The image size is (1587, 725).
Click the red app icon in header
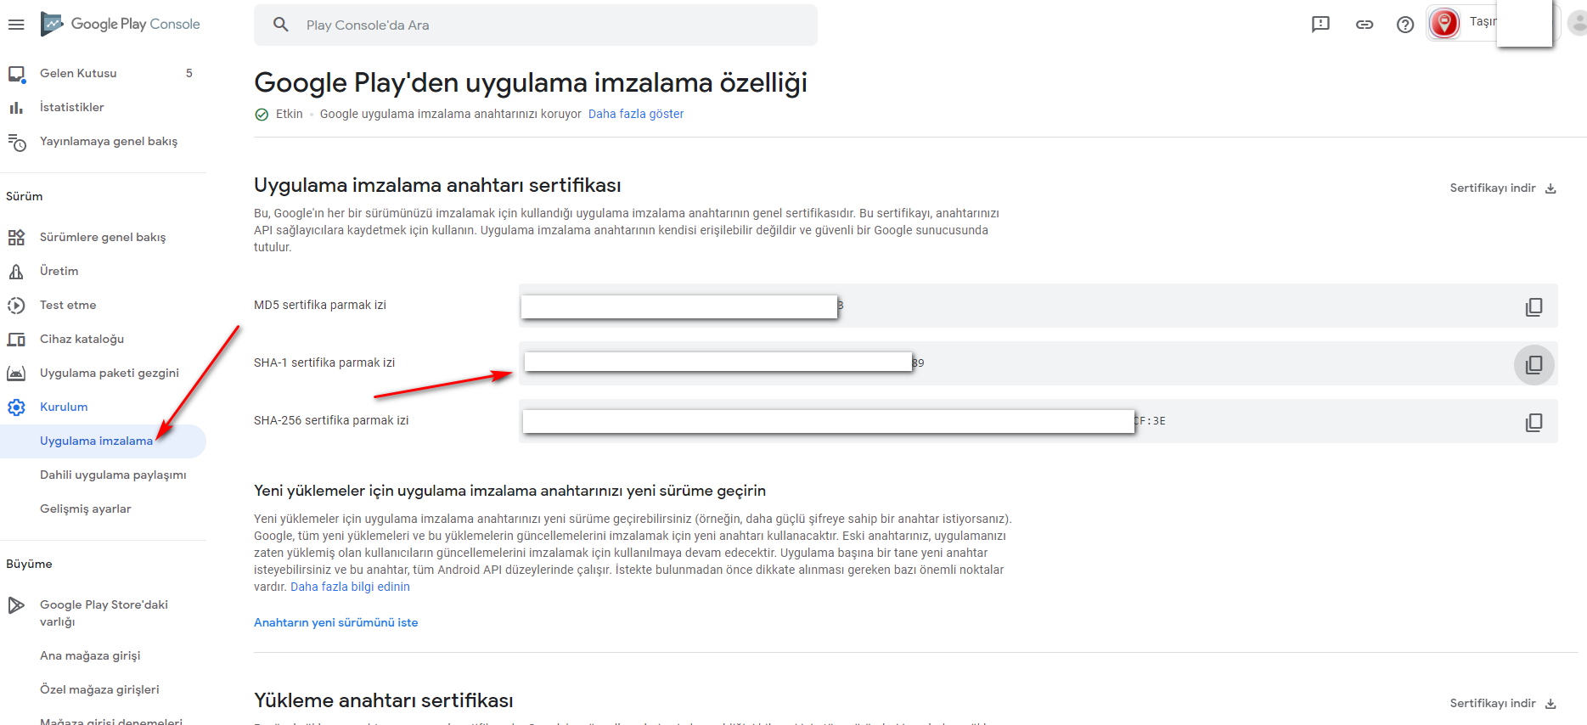click(x=1444, y=23)
